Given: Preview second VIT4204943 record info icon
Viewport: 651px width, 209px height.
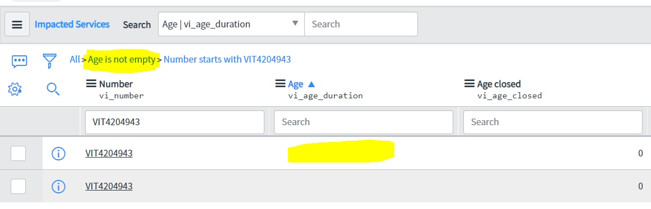Looking at the screenshot, I should 58,187.
